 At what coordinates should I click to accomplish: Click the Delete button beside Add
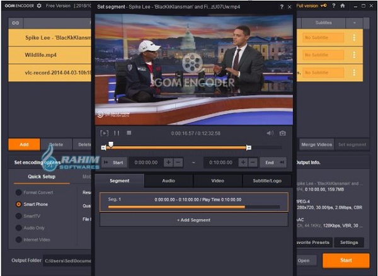(57, 145)
